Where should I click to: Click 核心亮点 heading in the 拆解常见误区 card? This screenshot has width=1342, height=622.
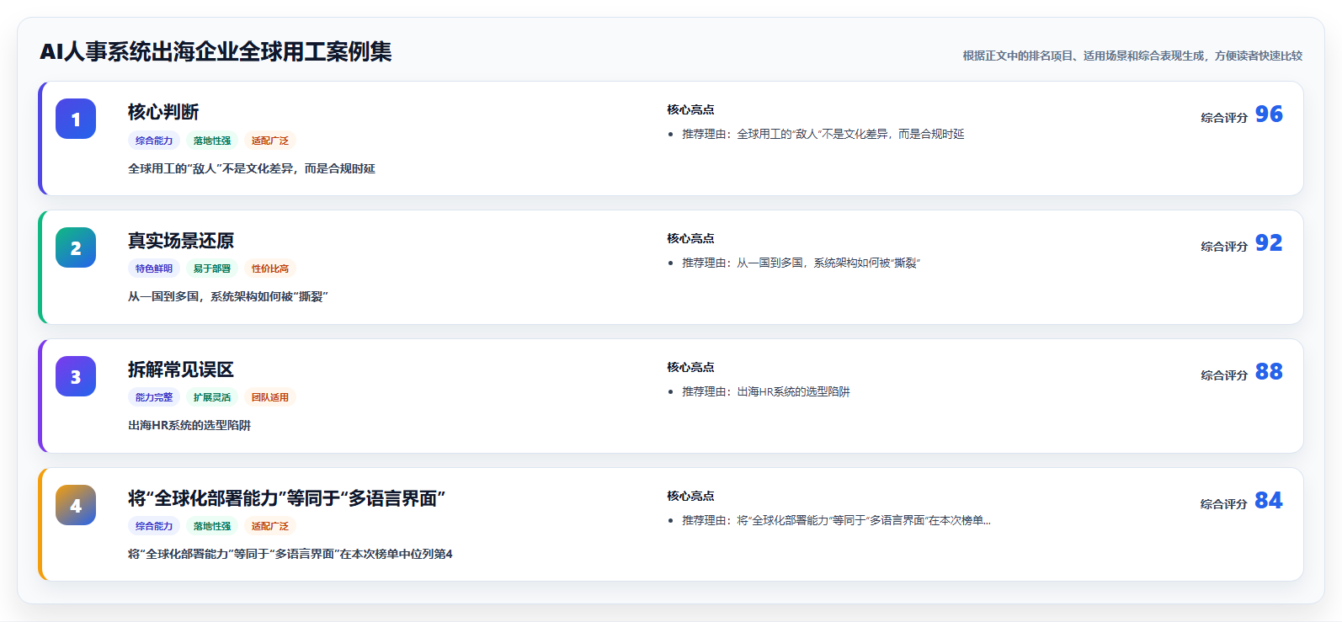tap(690, 367)
